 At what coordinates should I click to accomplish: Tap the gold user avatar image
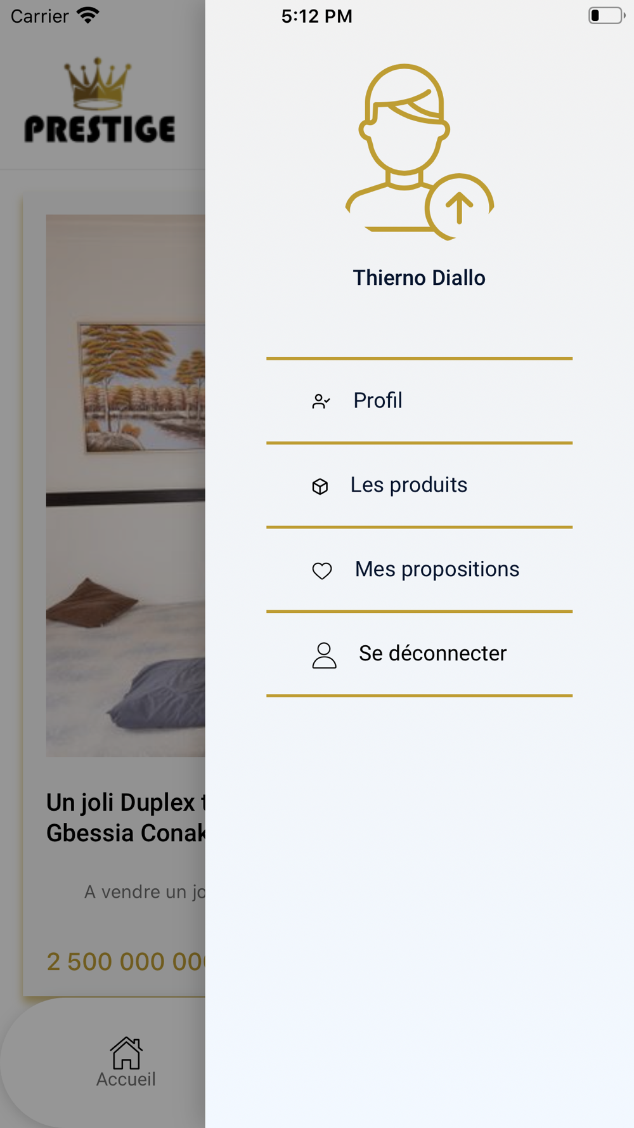click(418, 152)
